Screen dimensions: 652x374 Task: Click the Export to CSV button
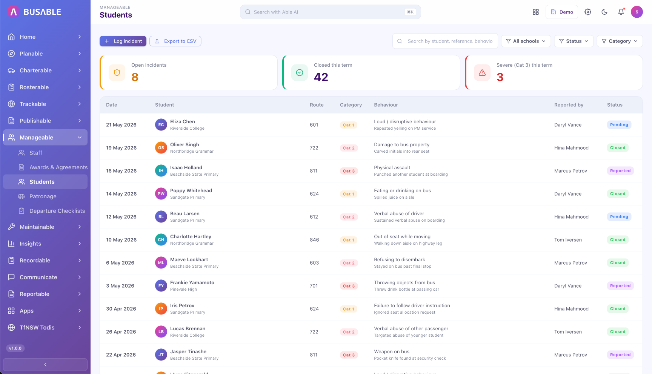175,41
